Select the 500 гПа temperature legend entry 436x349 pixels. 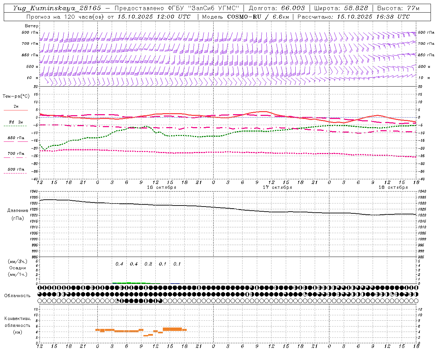click(x=16, y=170)
